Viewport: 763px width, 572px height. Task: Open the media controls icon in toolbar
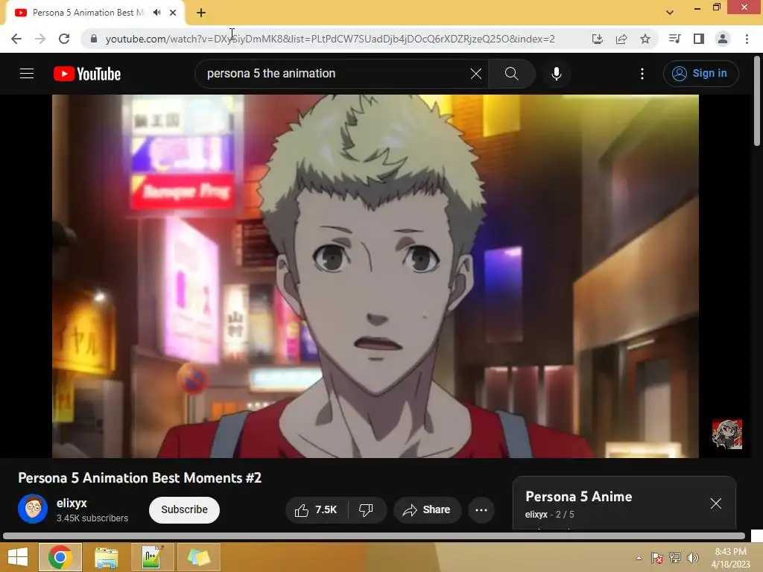coord(674,39)
